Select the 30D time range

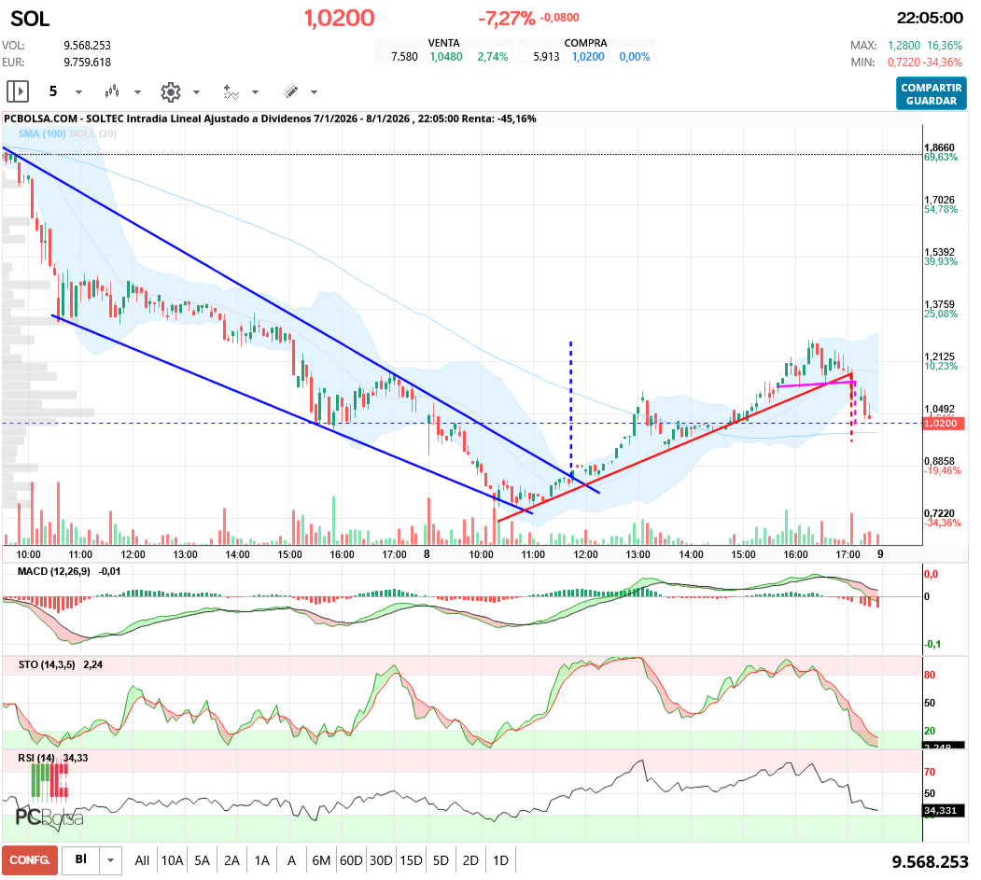coord(381,860)
